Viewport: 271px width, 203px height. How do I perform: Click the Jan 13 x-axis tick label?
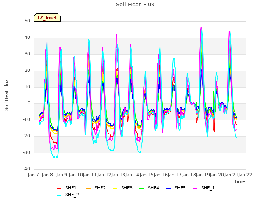tap(118, 175)
